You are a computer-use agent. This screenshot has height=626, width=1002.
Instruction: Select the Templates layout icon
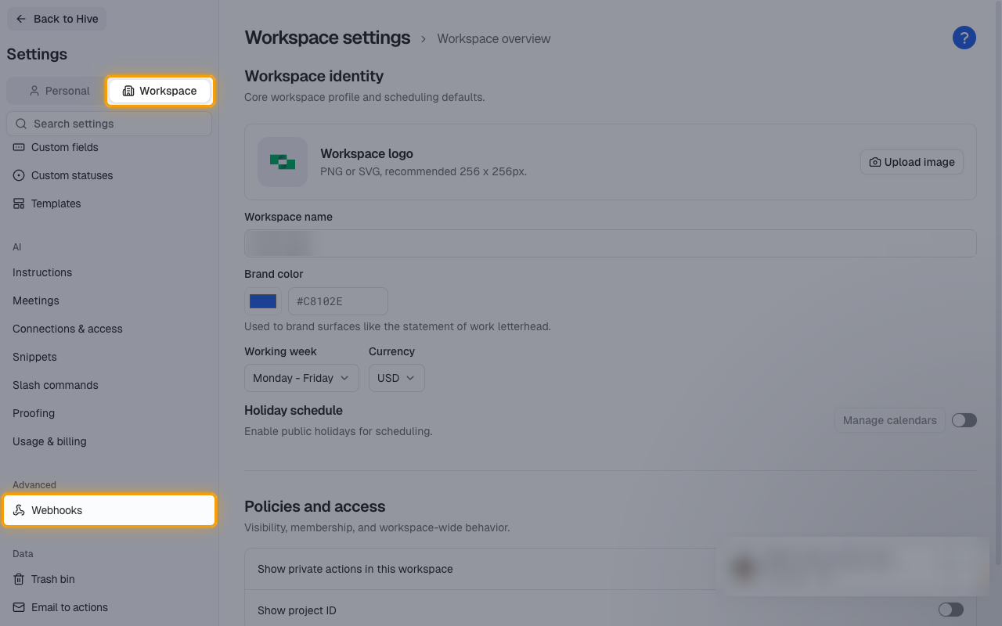coord(19,203)
